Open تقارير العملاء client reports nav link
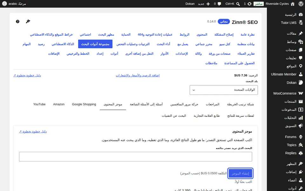 [246, 53]
